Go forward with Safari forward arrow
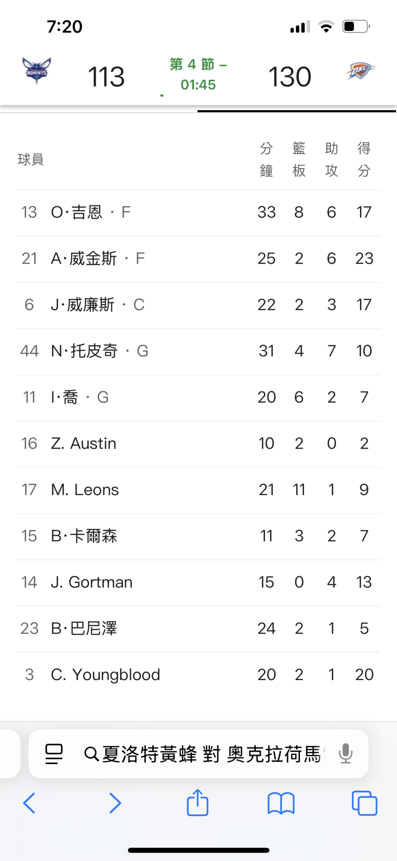The height and width of the screenshot is (861, 397). 115,803
